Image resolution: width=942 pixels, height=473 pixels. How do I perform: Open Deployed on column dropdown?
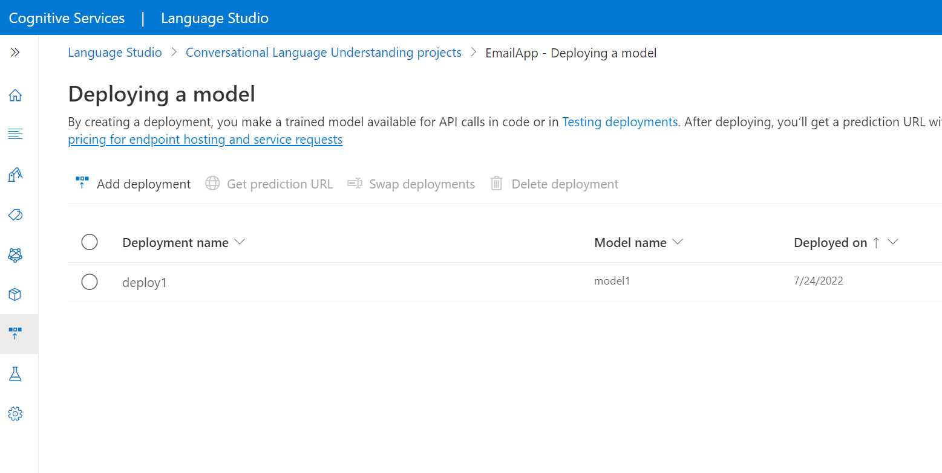pyautogui.click(x=892, y=242)
